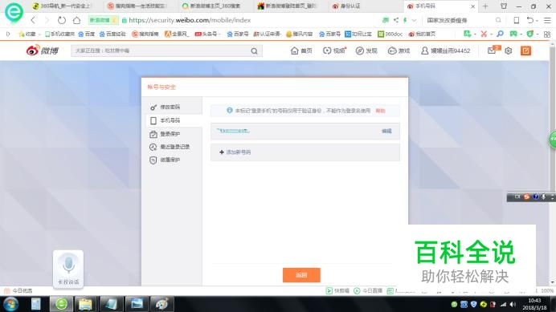
Task: Click the green gamepad toolbar icon
Action: click(x=513, y=34)
